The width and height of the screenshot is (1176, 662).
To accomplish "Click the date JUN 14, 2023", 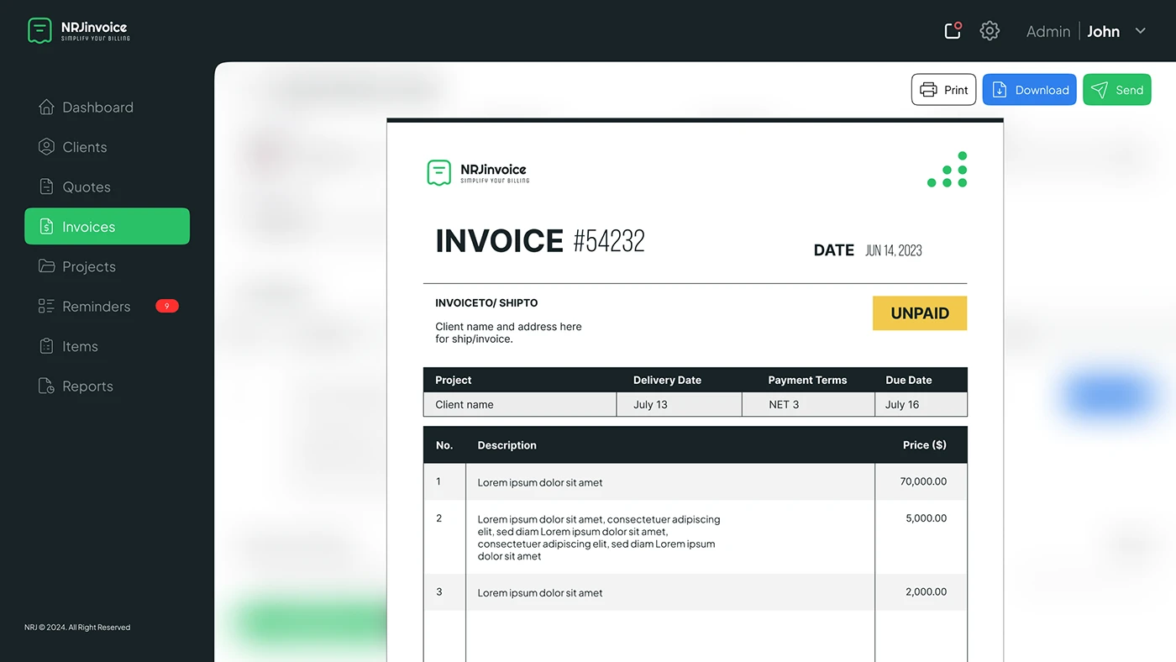I will coord(894,250).
